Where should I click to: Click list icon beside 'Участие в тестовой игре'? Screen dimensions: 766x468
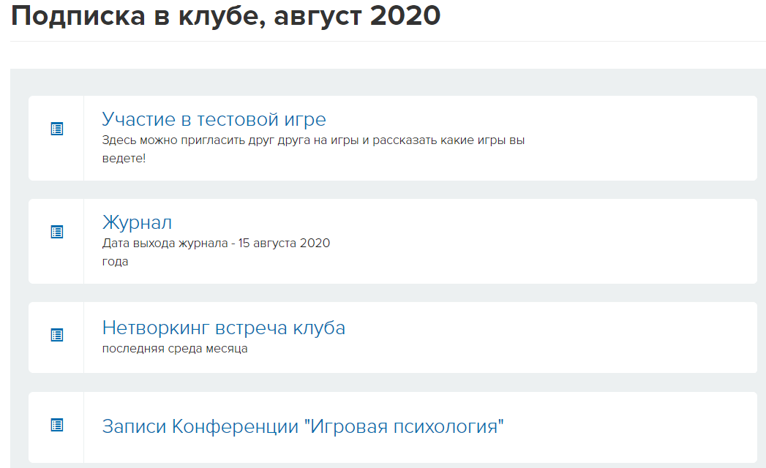pyautogui.click(x=57, y=129)
